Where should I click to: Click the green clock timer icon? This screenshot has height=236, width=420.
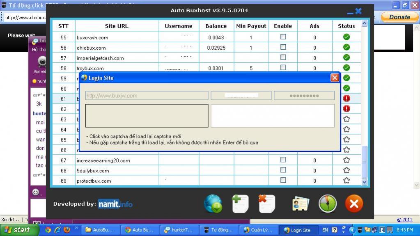click(x=327, y=204)
